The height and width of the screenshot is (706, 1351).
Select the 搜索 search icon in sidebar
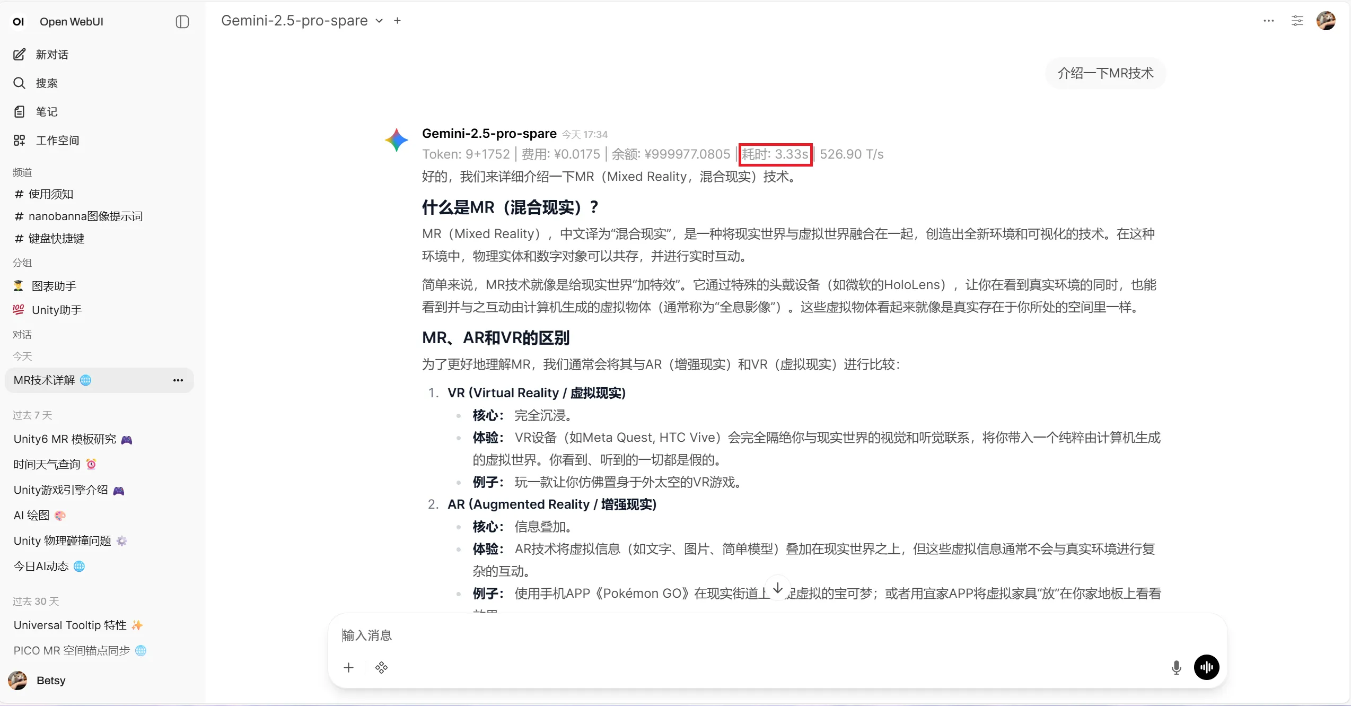pyautogui.click(x=19, y=83)
